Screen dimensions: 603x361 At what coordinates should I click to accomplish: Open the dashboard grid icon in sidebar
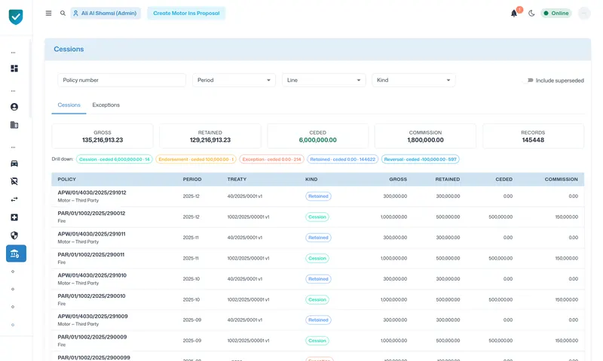(x=14, y=68)
